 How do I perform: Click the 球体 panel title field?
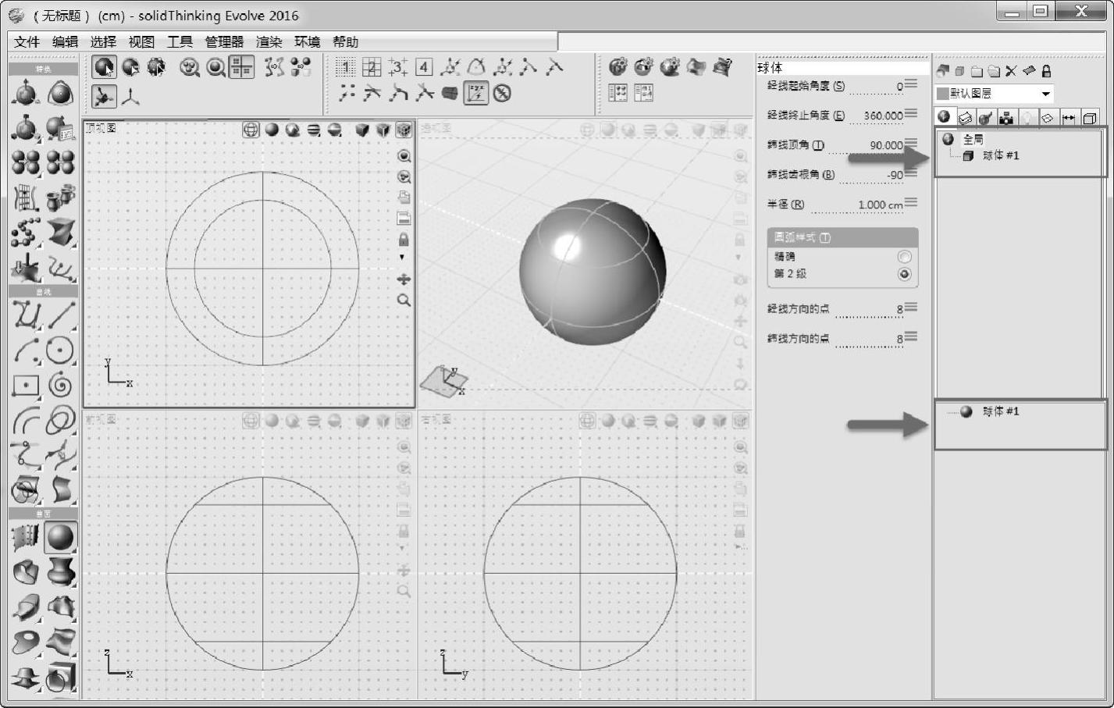pos(842,68)
